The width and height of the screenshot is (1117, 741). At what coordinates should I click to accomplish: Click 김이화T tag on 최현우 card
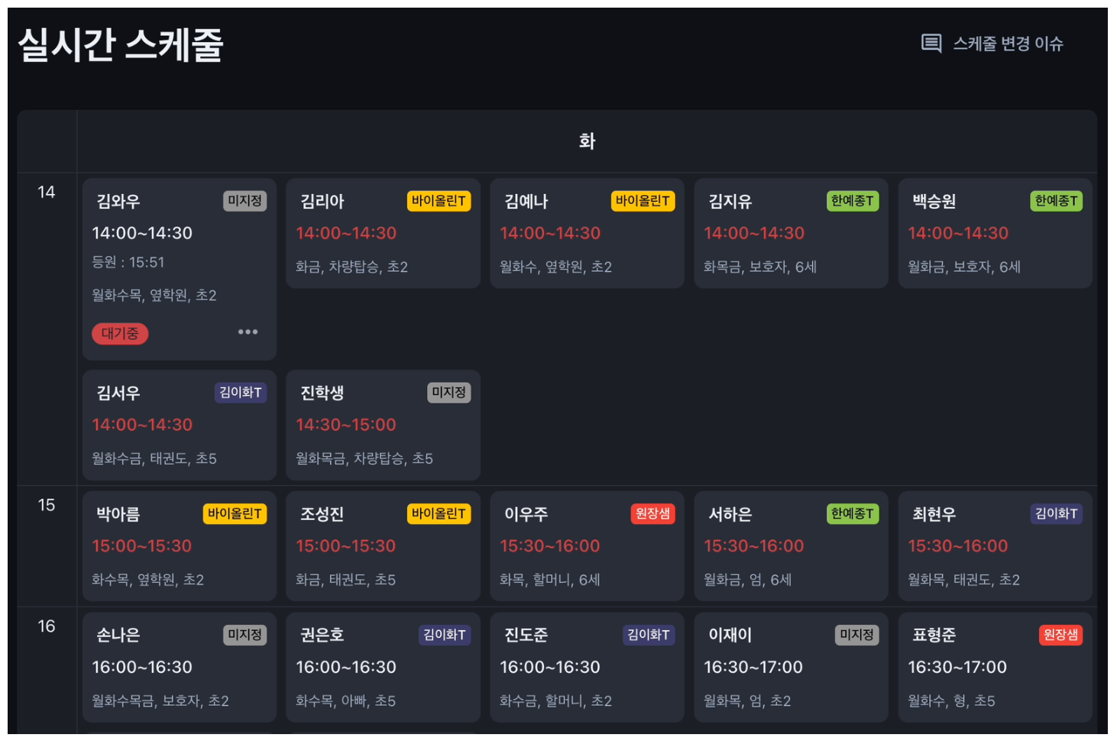[x=1057, y=514]
